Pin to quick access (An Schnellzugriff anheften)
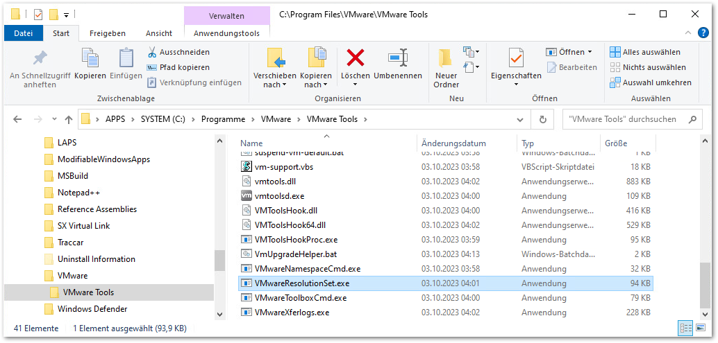718x343 pixels. 40,69
